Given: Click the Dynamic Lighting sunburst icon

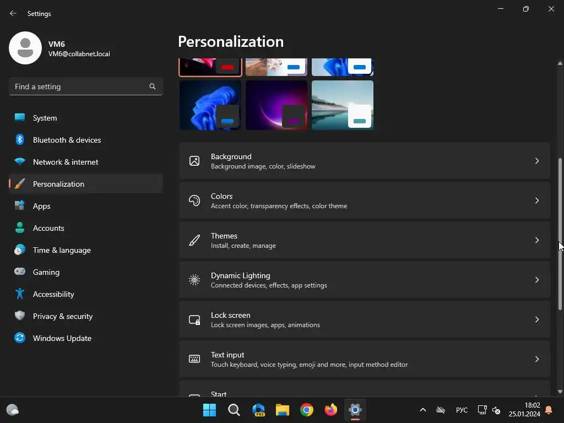Looking at the screenshot, I should (194, 280).
